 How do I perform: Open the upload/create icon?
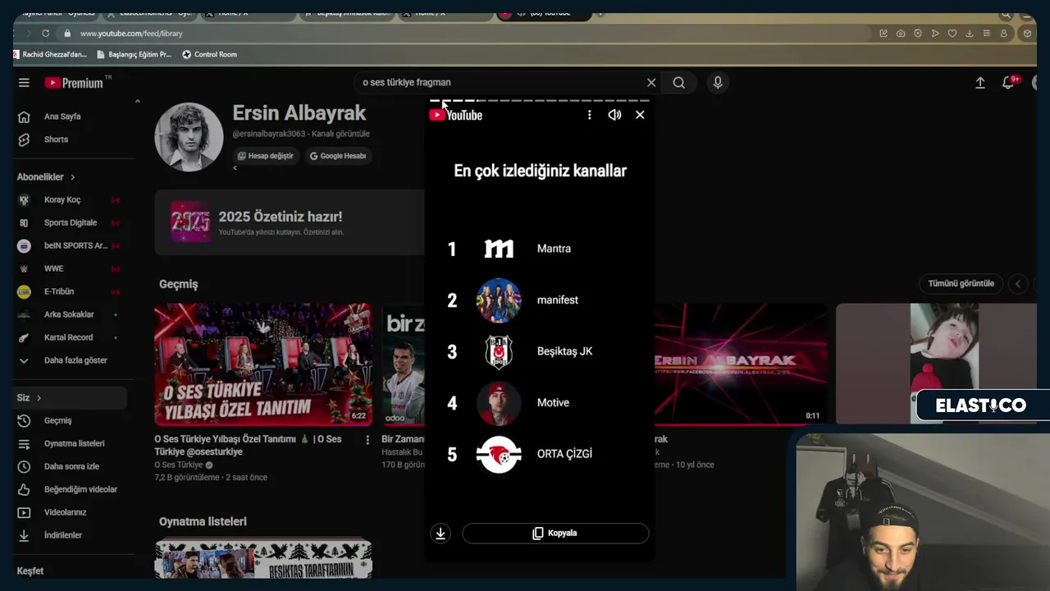pyautogui.click(x=980, y=83)
